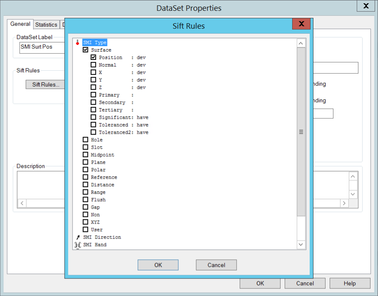
Task: Click the red SMI Type tree icon
Action: click(77, 42)
